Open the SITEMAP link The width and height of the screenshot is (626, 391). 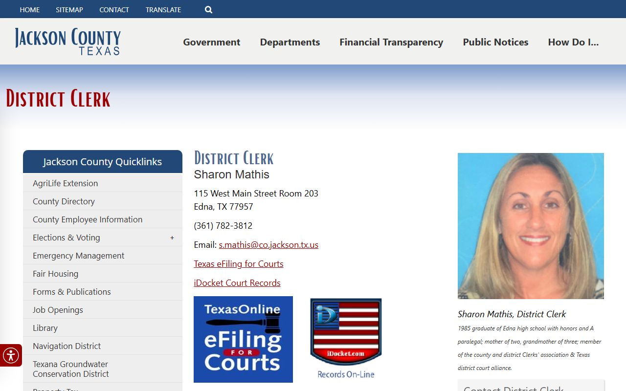coord(69,10)
